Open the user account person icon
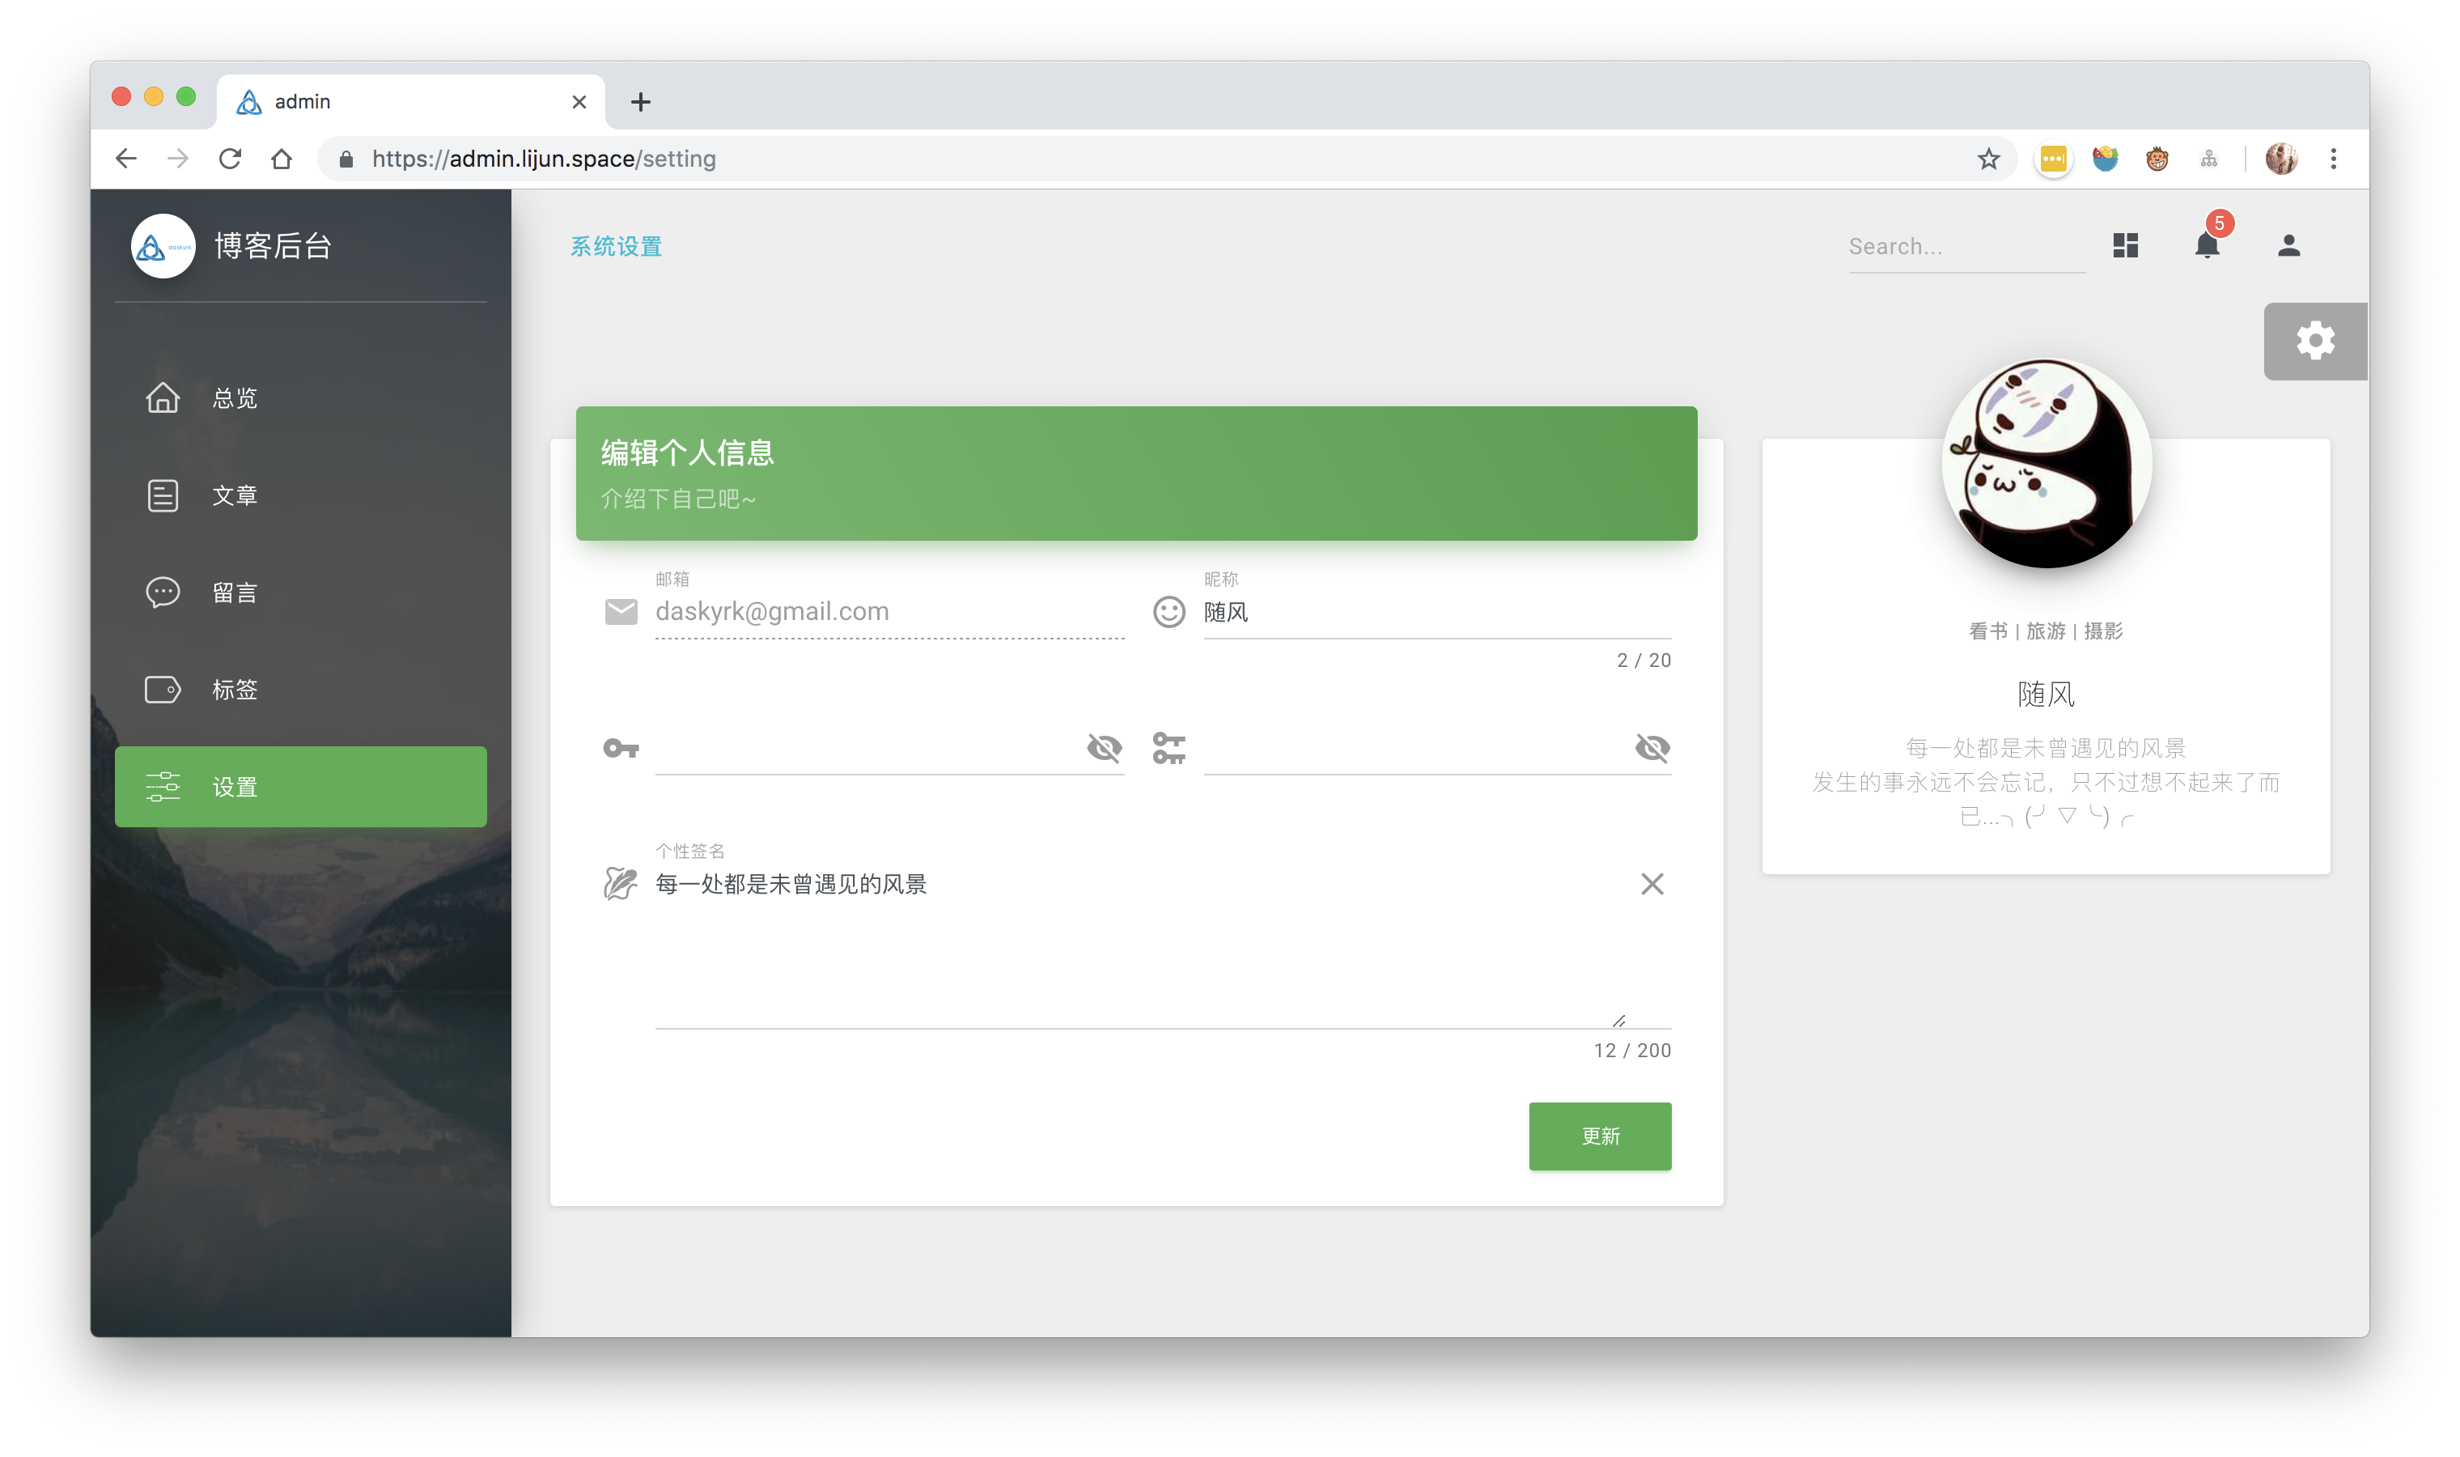2460x1457 pixels. (x=2288, y=245)
